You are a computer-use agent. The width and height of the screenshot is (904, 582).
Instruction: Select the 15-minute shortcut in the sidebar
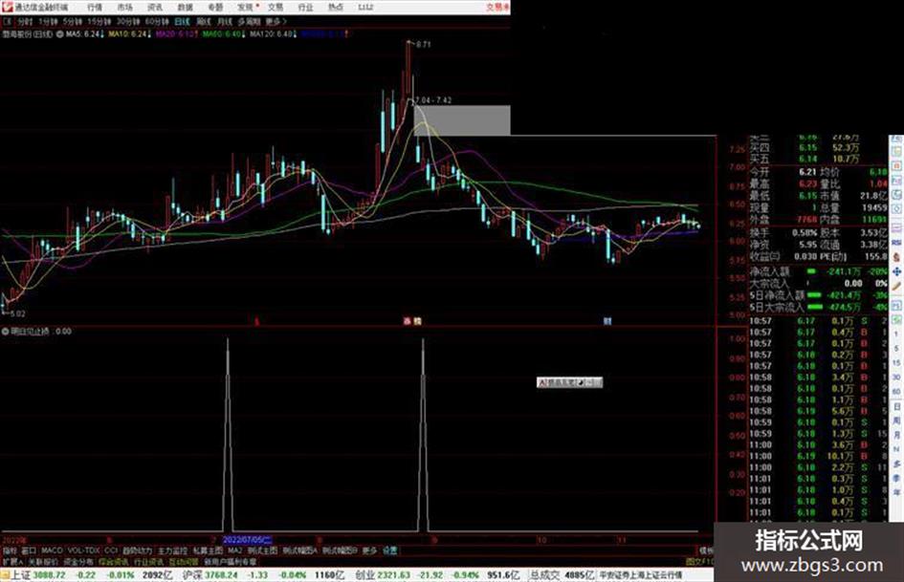[896, 362]
